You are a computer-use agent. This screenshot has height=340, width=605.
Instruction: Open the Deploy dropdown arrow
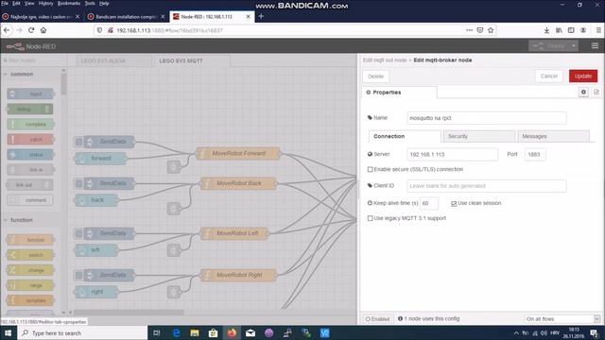(x=574, y=46)
